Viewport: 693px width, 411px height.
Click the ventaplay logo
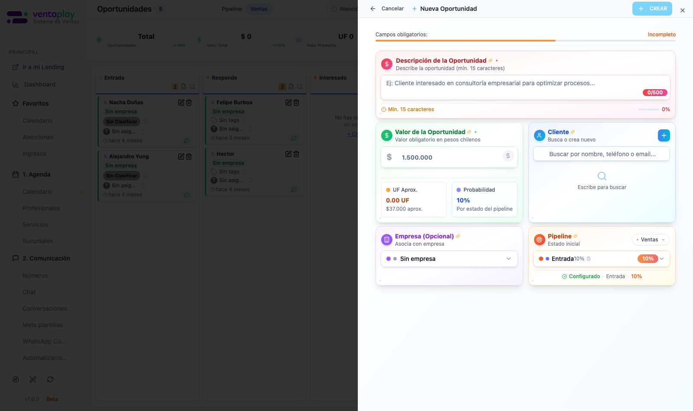tap(43, 17)
